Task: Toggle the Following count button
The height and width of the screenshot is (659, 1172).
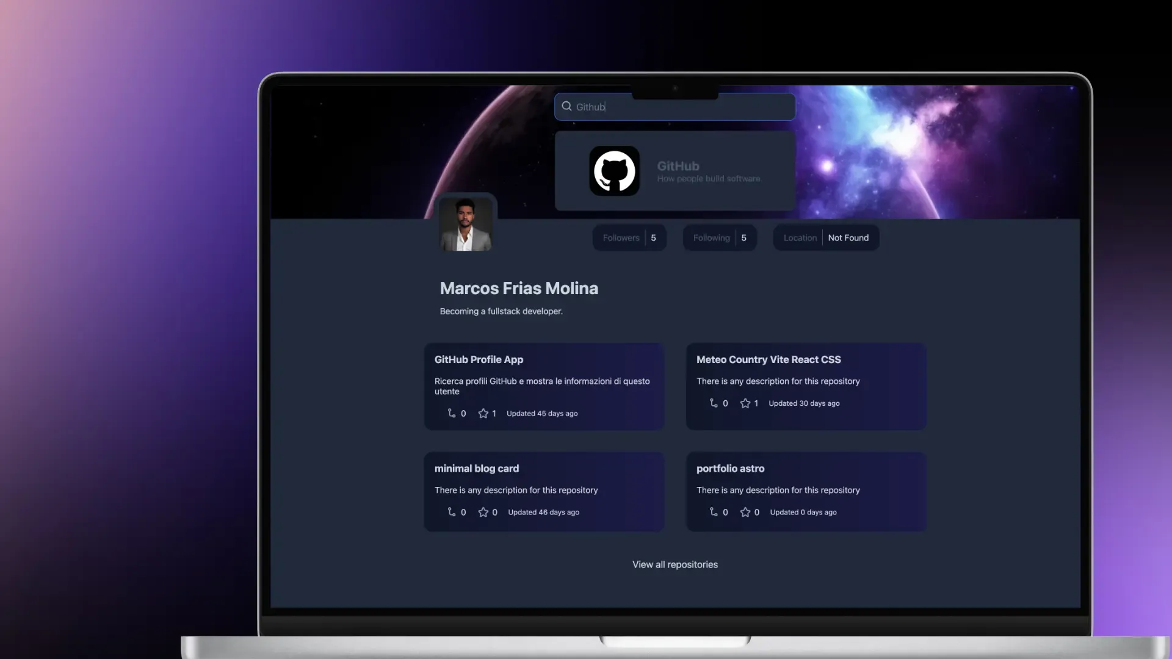Action: pyautogui.click(x=720, y=237)
